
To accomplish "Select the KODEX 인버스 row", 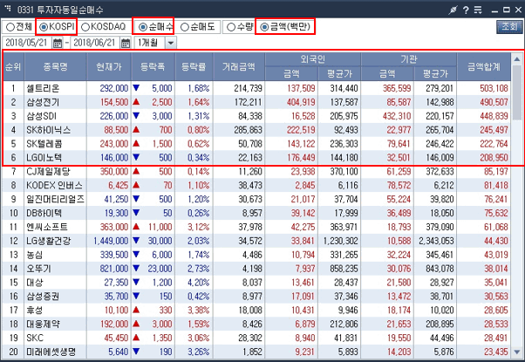I will tap(257, 185).
